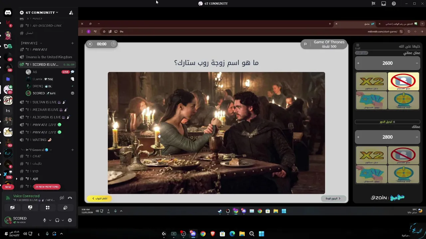Add a channel to the General category
426x239 pixels.
[x=72, y=150]
